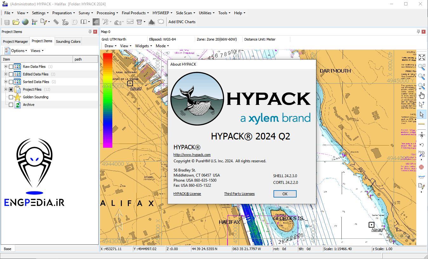Expand the Raw Data Files tree node
The height and width of the screenshot is (259, 428).
point(6,67)
